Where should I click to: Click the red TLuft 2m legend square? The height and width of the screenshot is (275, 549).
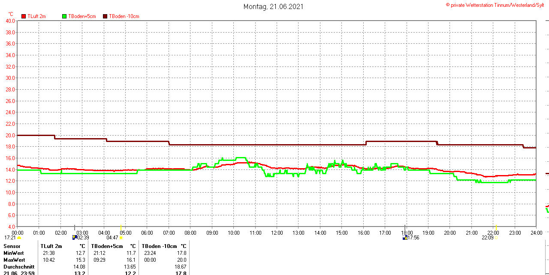pos(24,16)
